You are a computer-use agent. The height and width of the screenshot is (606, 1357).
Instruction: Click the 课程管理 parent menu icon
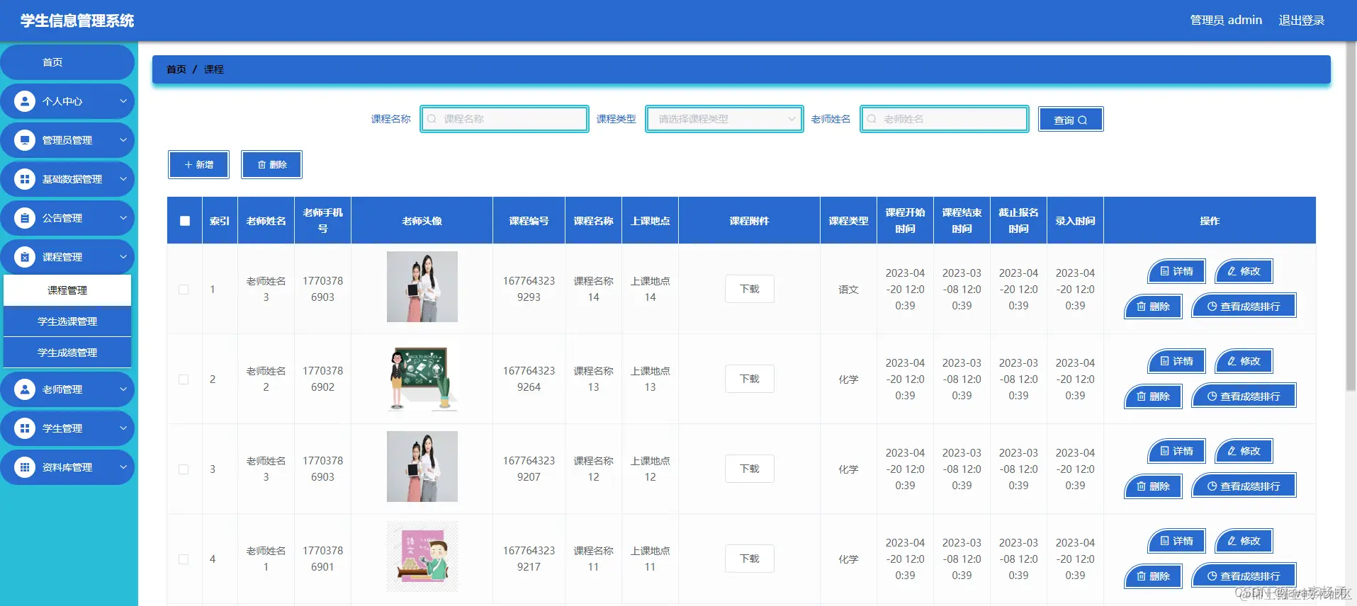point(25,257)
